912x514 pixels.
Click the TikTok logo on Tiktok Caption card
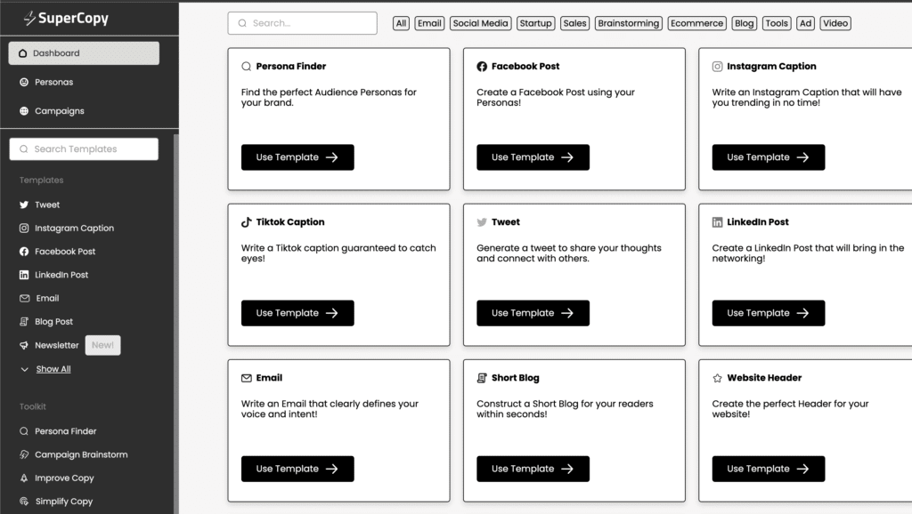[x=247, y=222]
